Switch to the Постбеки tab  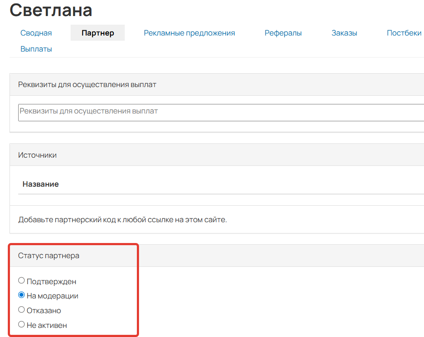tap(404, 32)
